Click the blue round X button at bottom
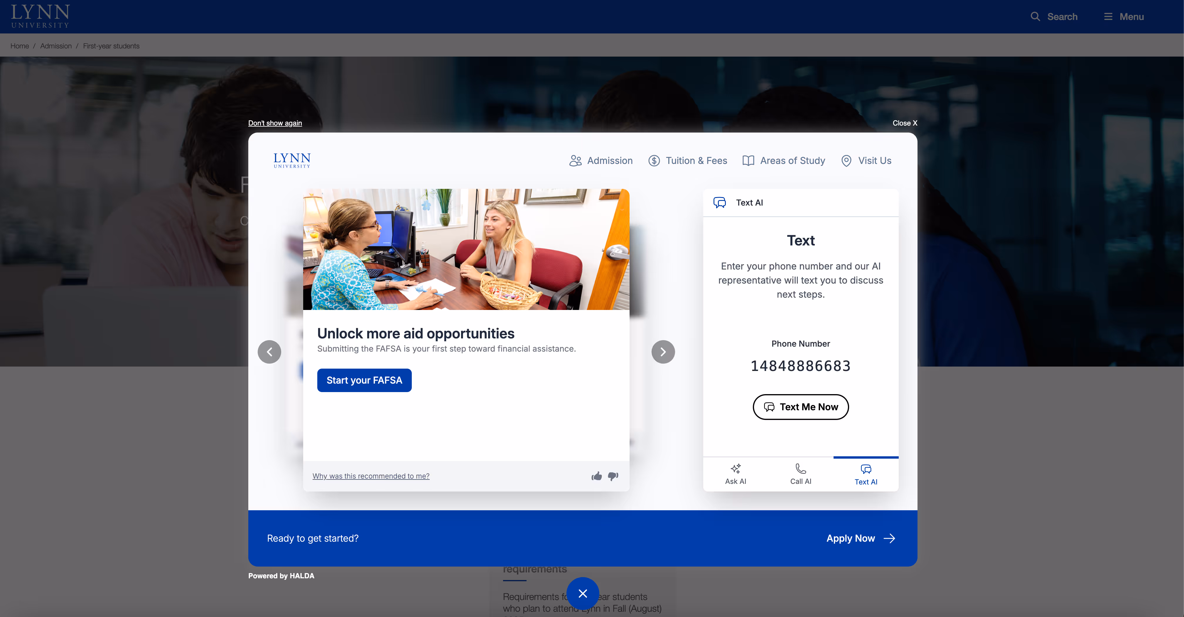The height and width of the screenshot is (617, 1184). 582,593
